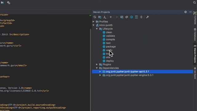Select the Lifecycle folder label
197x111 pixels.
107,29
